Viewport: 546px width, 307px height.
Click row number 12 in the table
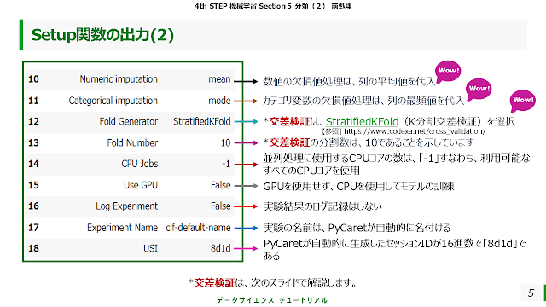[33, 121]
